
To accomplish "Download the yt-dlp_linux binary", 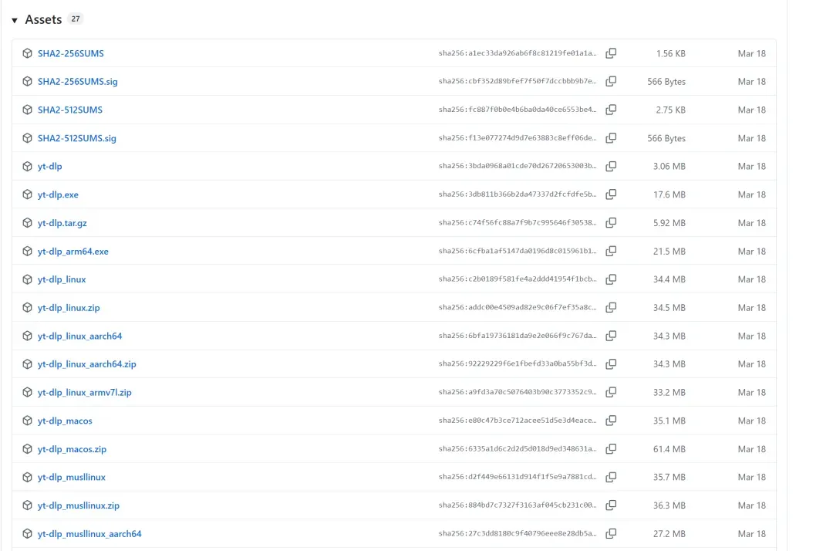I will (x=62, y=279).
